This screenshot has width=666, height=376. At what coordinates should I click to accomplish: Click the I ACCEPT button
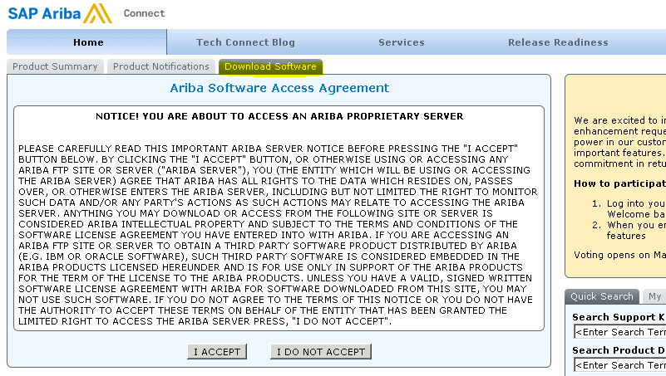pyautogui.click(x=217, y=352)
